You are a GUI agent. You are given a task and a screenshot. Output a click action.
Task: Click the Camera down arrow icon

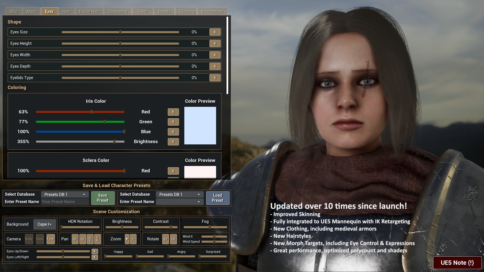point(97,239)
